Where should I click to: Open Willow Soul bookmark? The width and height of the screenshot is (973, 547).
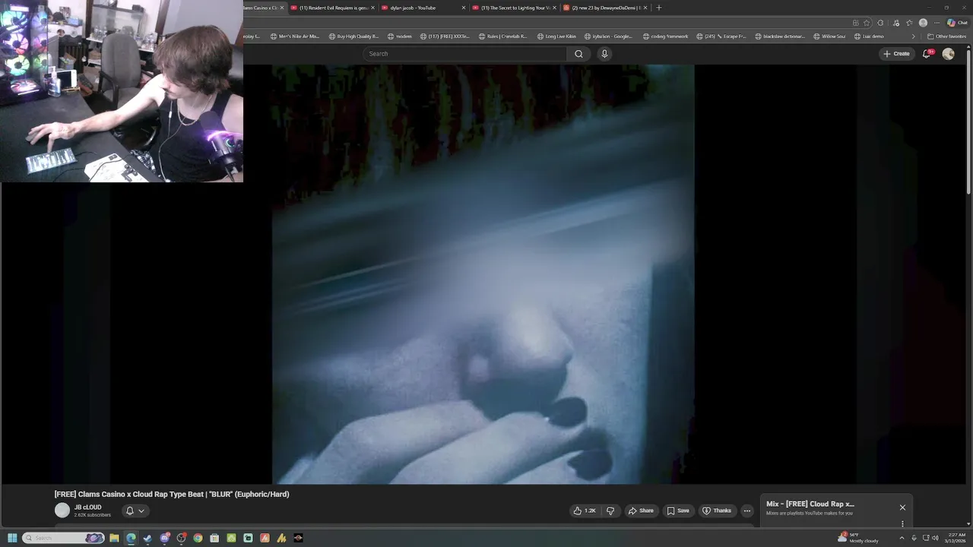click(829, 36)
